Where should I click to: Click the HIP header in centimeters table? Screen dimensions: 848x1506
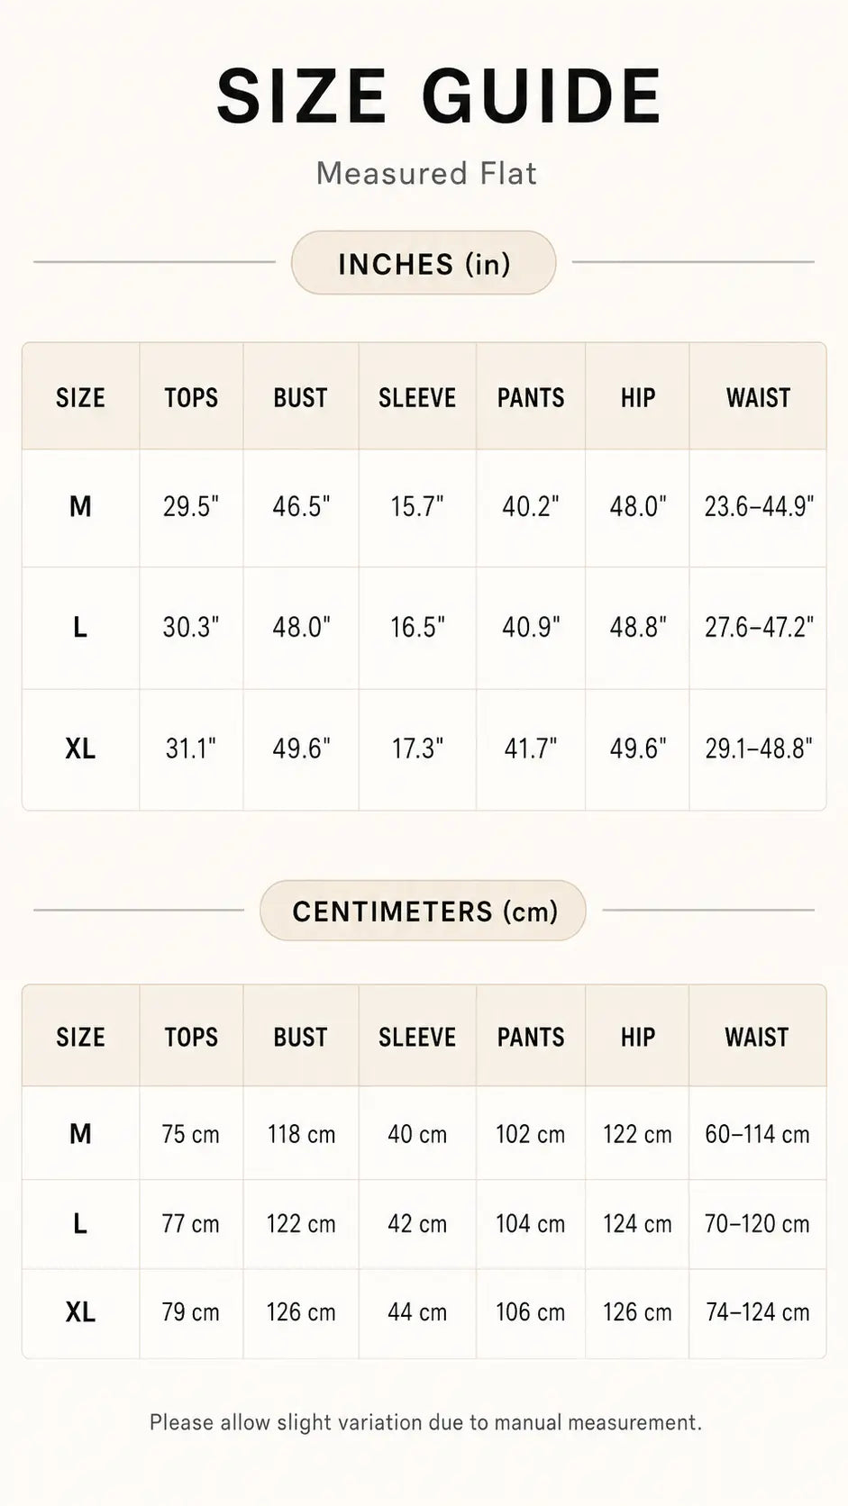637,1037
